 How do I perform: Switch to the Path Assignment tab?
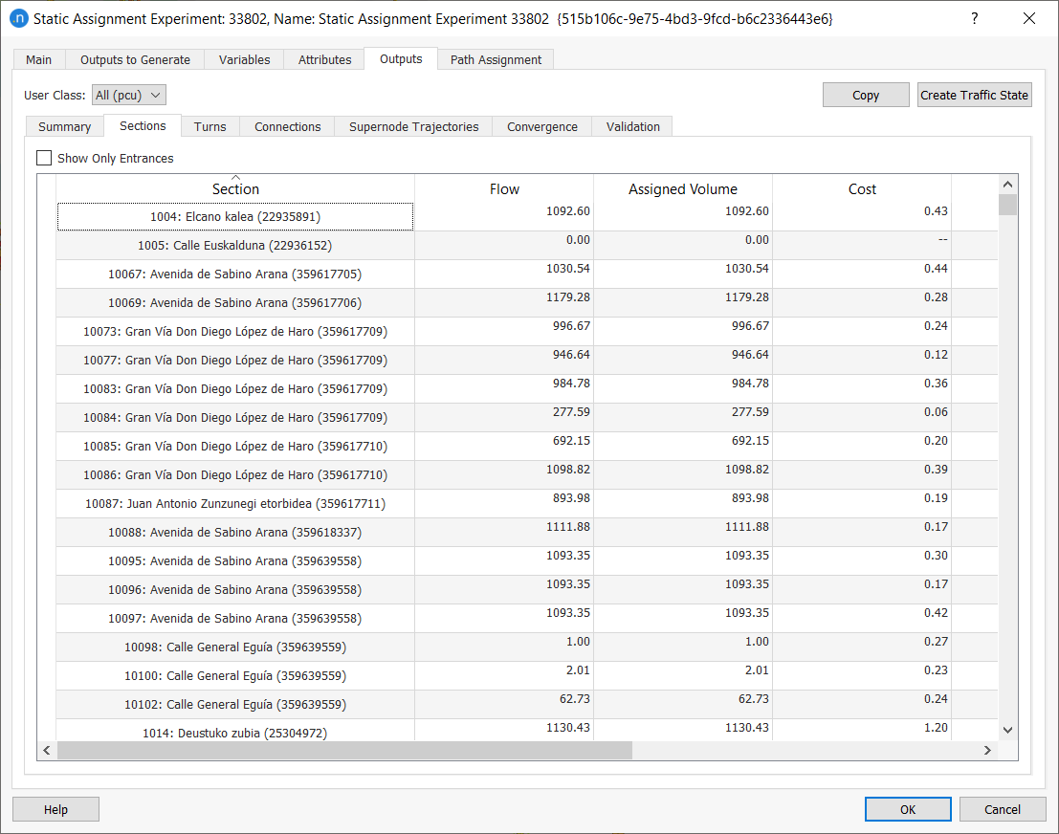click(x=496, y=59)
